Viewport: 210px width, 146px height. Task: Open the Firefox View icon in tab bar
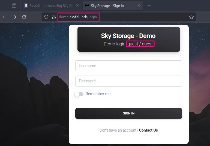pyautogui.click(x=14, y=5)
